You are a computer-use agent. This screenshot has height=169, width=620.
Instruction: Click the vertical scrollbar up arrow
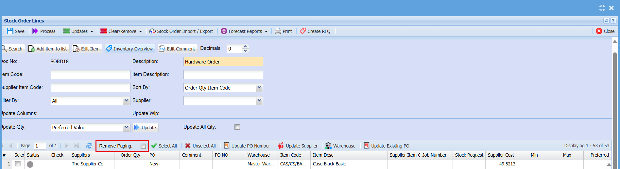pyautogui.click(x=615, y=42)
